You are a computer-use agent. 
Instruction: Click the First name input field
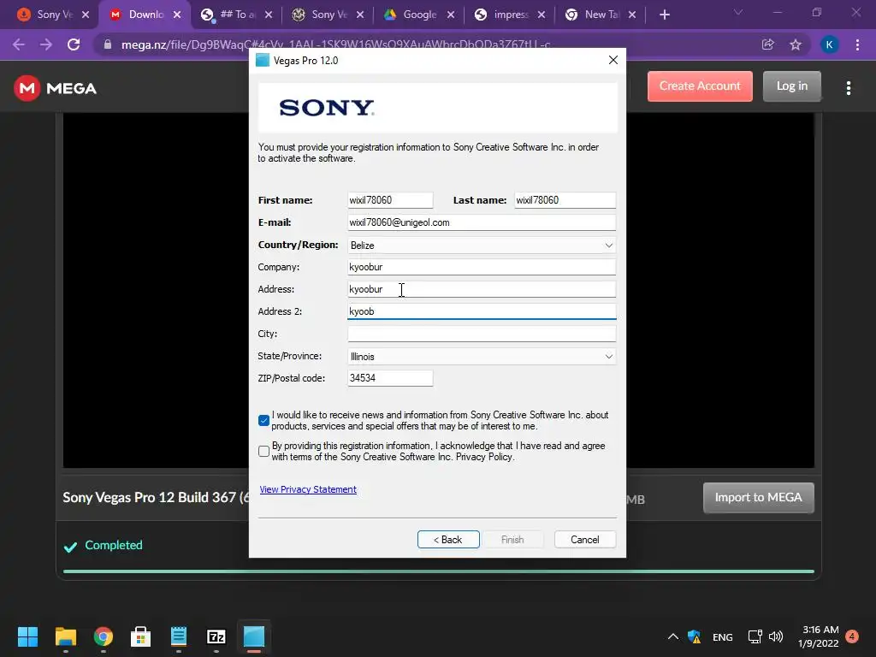(390, 200)
